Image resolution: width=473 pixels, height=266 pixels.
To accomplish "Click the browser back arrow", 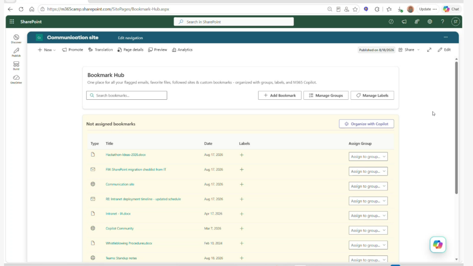I will [x=10, y=9].
